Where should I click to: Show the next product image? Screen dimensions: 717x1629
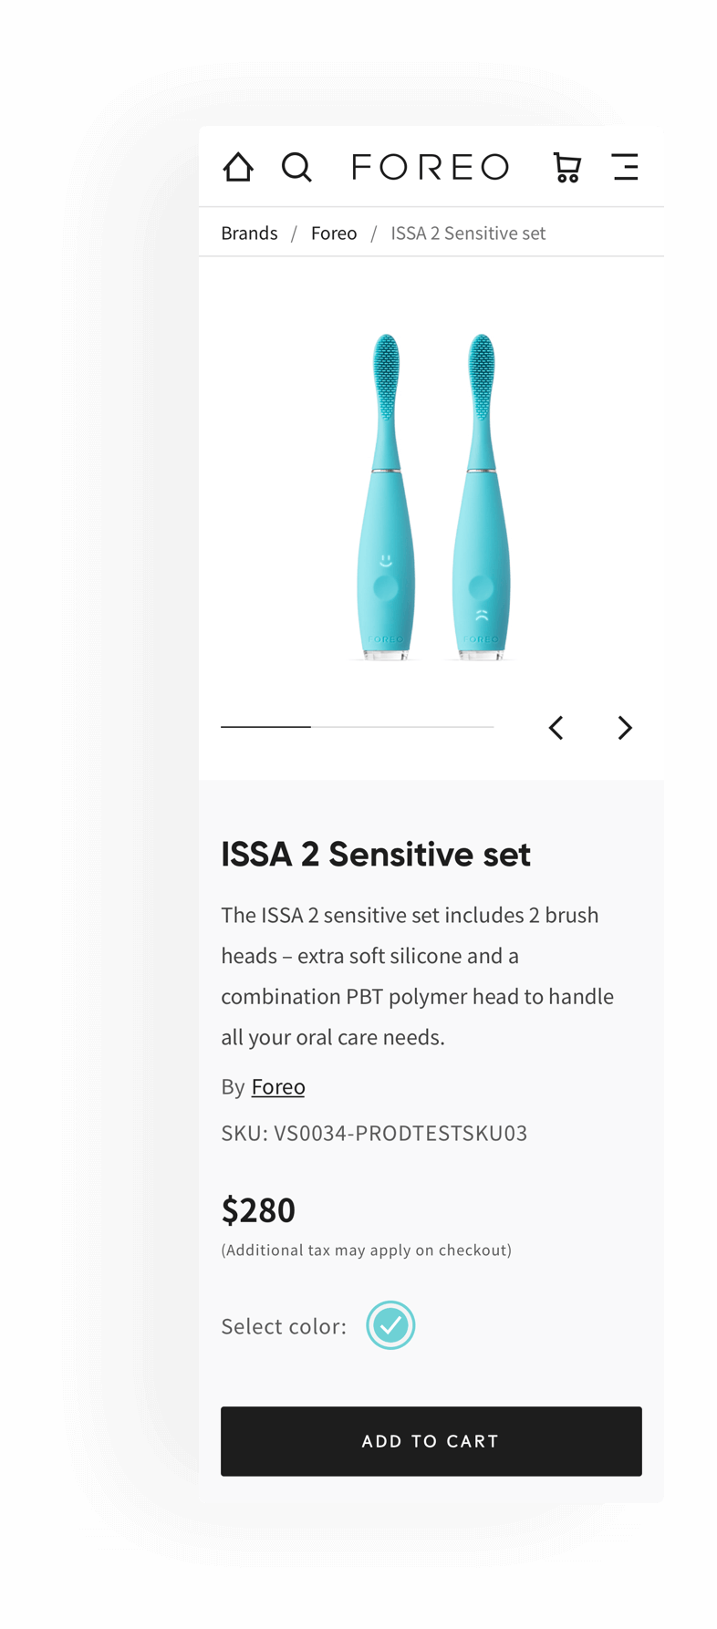point(625,728)
